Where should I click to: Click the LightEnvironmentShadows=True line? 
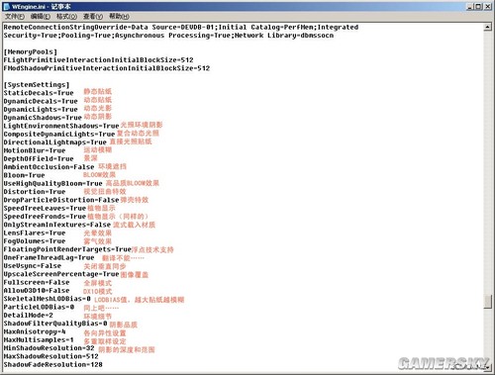61,126
